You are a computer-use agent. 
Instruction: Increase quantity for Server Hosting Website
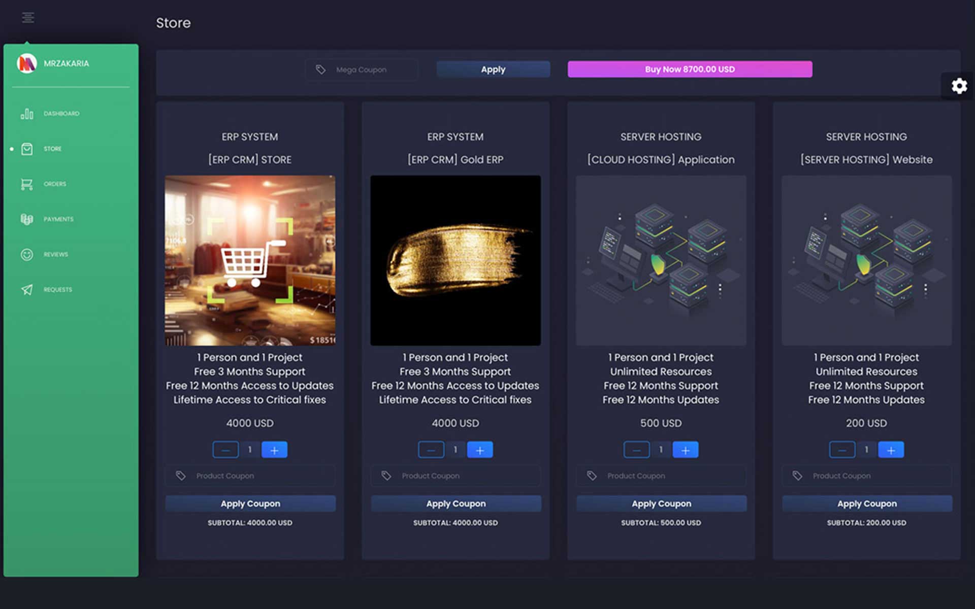click(x=891, y=449)
